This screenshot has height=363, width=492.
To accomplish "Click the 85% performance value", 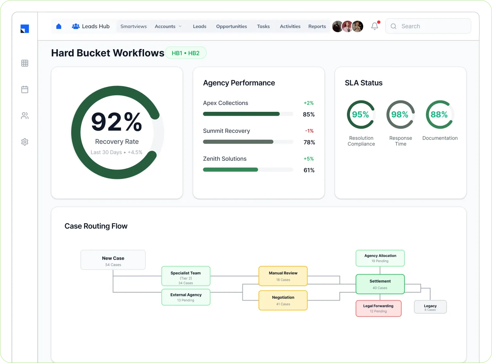I will click(x=309, y=114).
